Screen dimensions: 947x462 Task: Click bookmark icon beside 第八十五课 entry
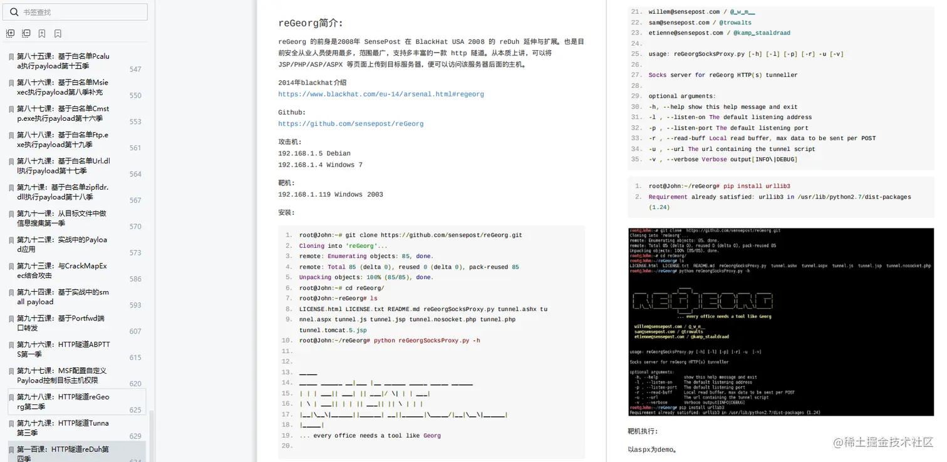pyautogui.click(x=11, y=56)
